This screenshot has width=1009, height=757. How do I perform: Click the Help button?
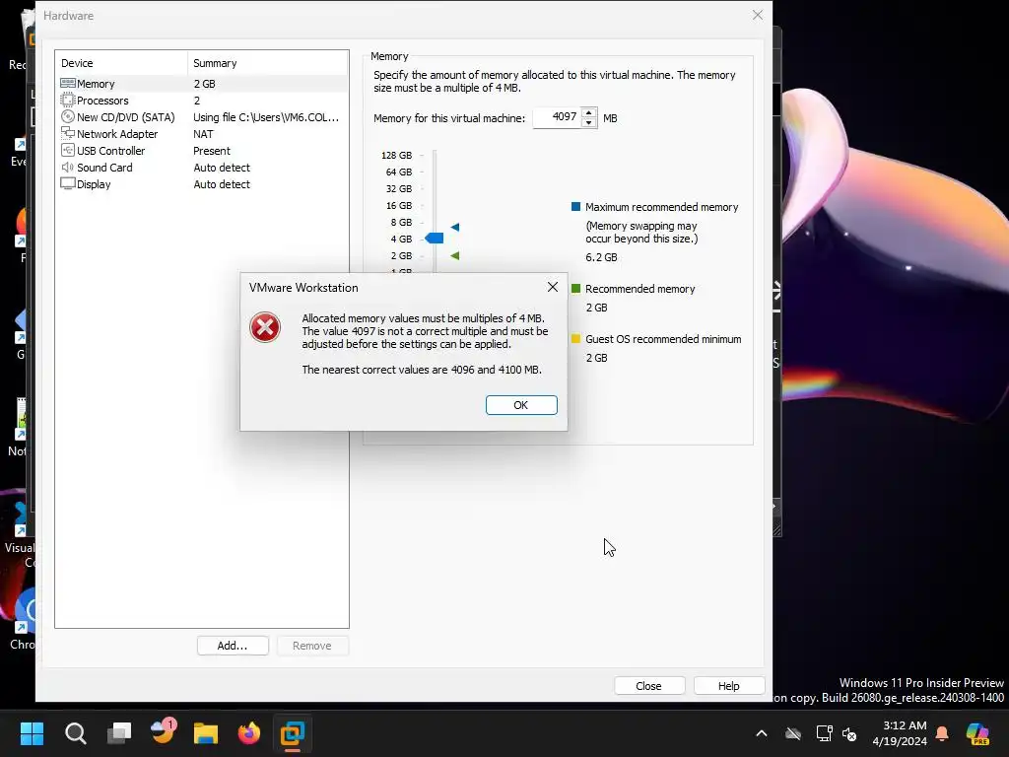tap(729, 686)
